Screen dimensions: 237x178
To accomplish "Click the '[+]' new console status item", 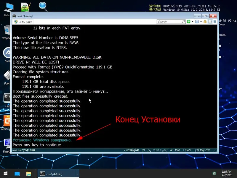I will pos(149,150).
